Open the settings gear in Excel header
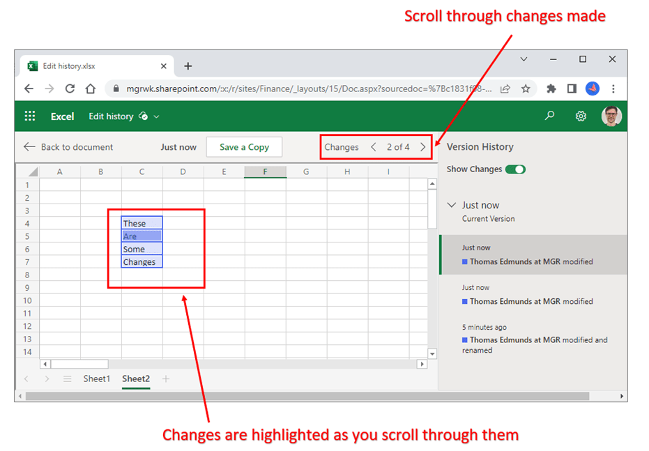Screen dimensions: 649x451 (581, 116)
